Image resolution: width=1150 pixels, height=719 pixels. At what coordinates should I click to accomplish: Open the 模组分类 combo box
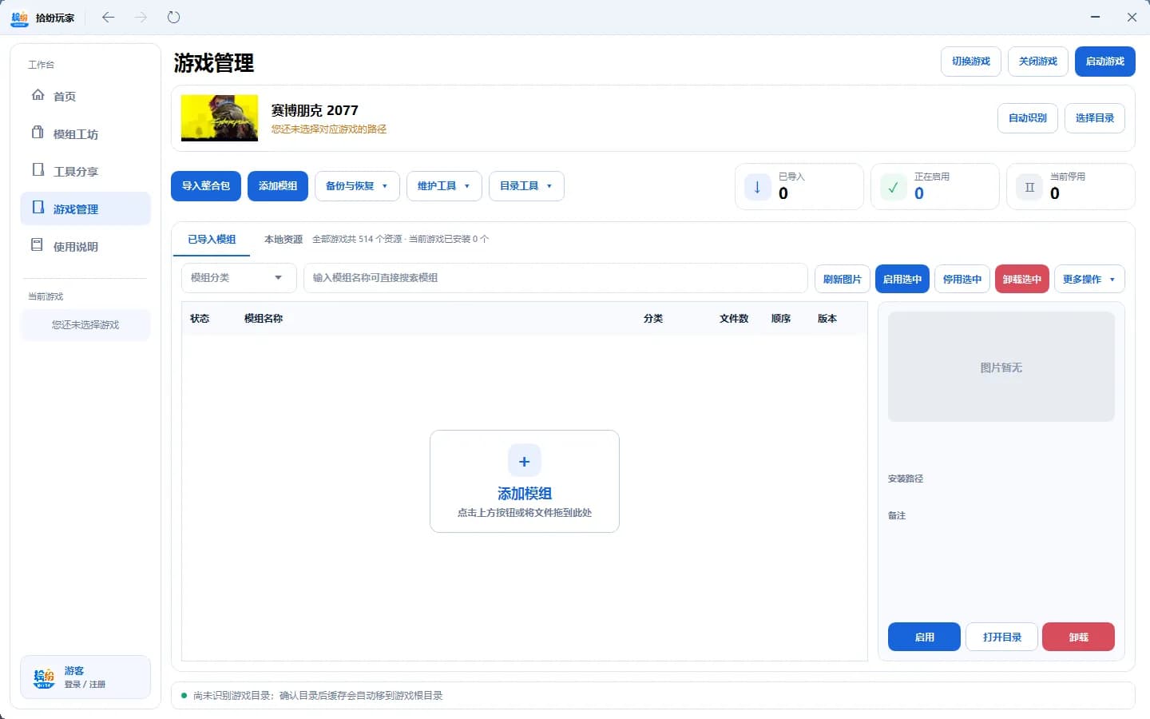point(239,278)
